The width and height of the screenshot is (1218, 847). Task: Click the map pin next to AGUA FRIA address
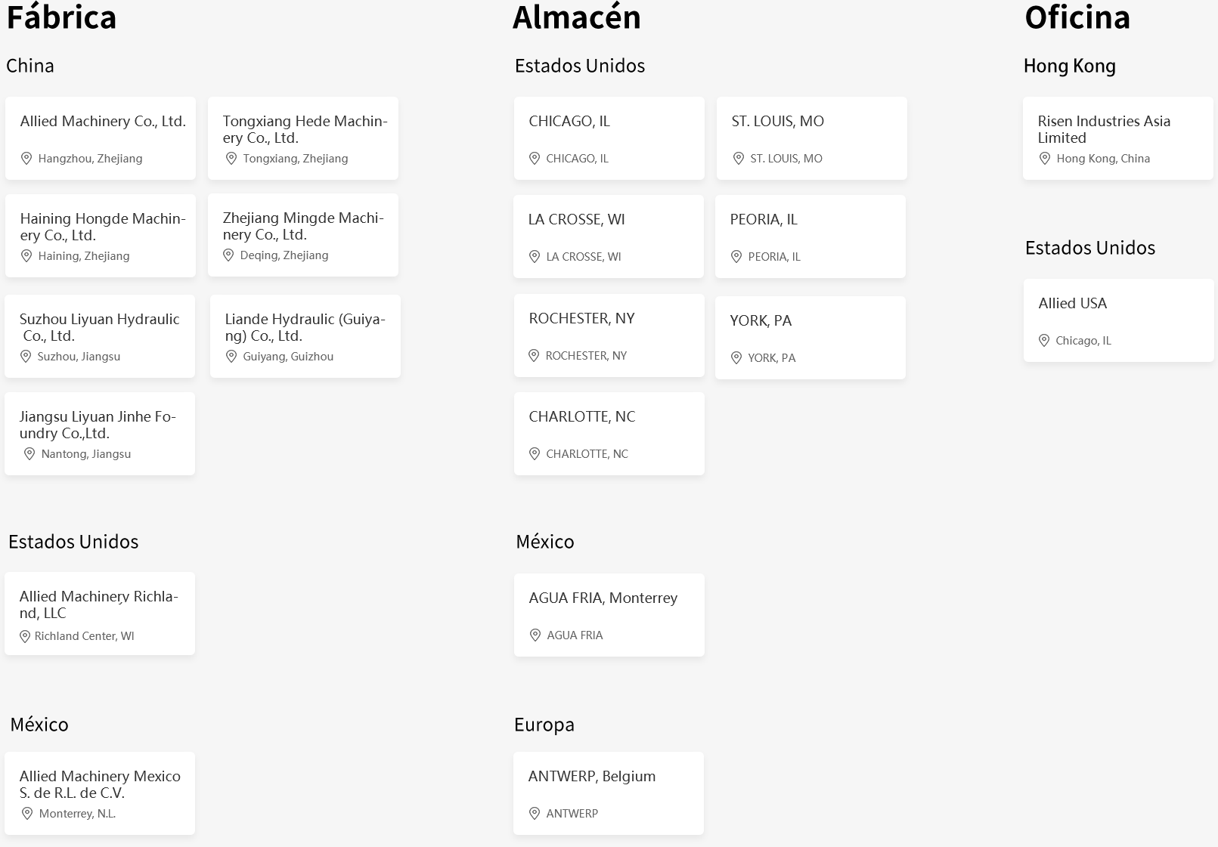click(535, 635)
